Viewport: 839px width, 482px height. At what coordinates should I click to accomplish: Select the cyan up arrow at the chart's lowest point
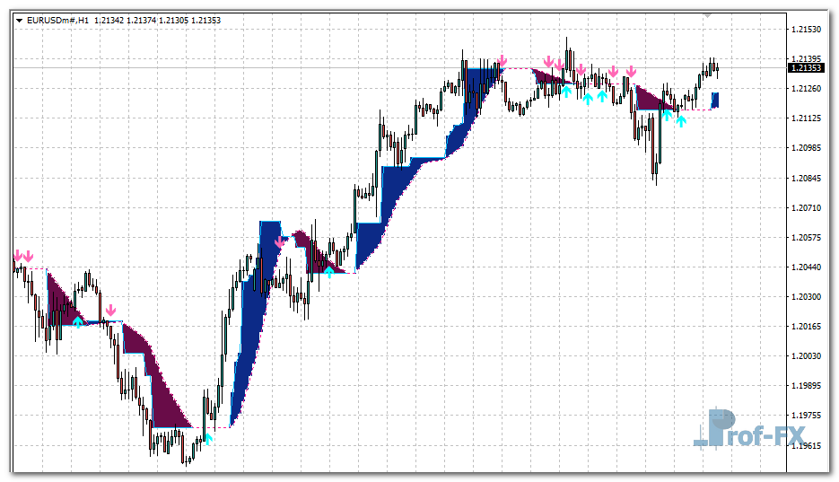point(208,438)
